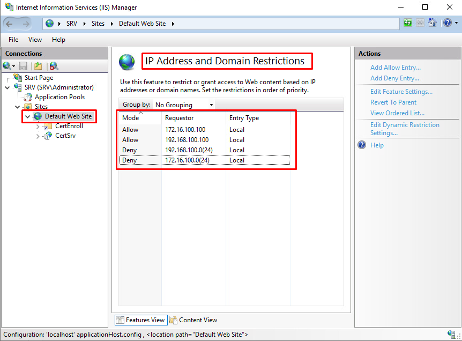Open View Ordered List
Viewport: 462px width, 341px height.
[397, 113]
